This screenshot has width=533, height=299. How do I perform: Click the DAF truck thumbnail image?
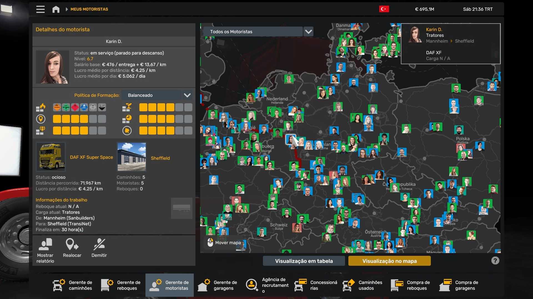pyautogui.click(x=51, y=157)
